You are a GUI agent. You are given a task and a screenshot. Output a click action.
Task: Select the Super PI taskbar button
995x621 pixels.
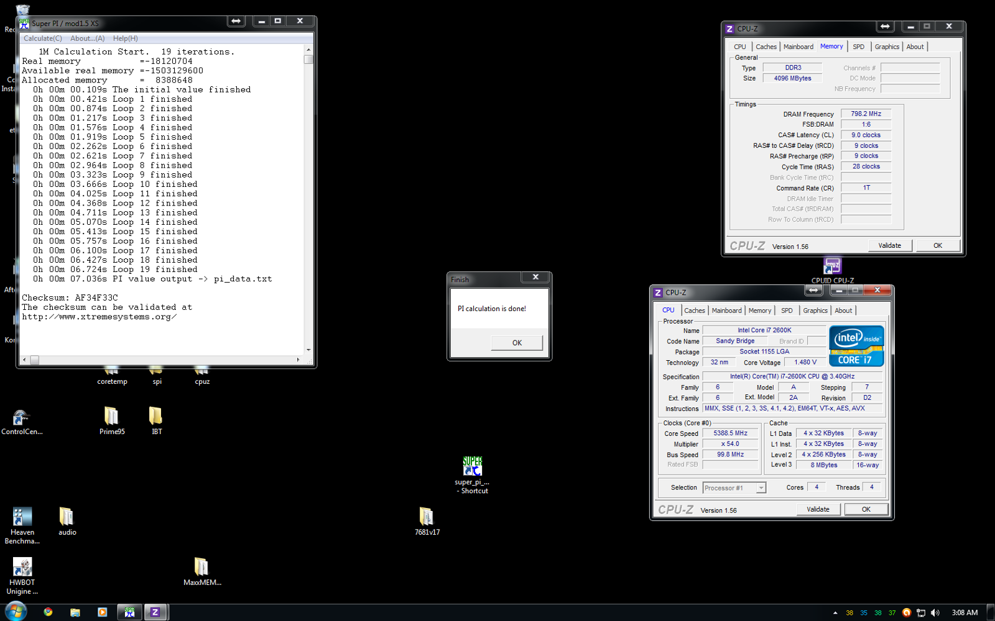(129, 612)
